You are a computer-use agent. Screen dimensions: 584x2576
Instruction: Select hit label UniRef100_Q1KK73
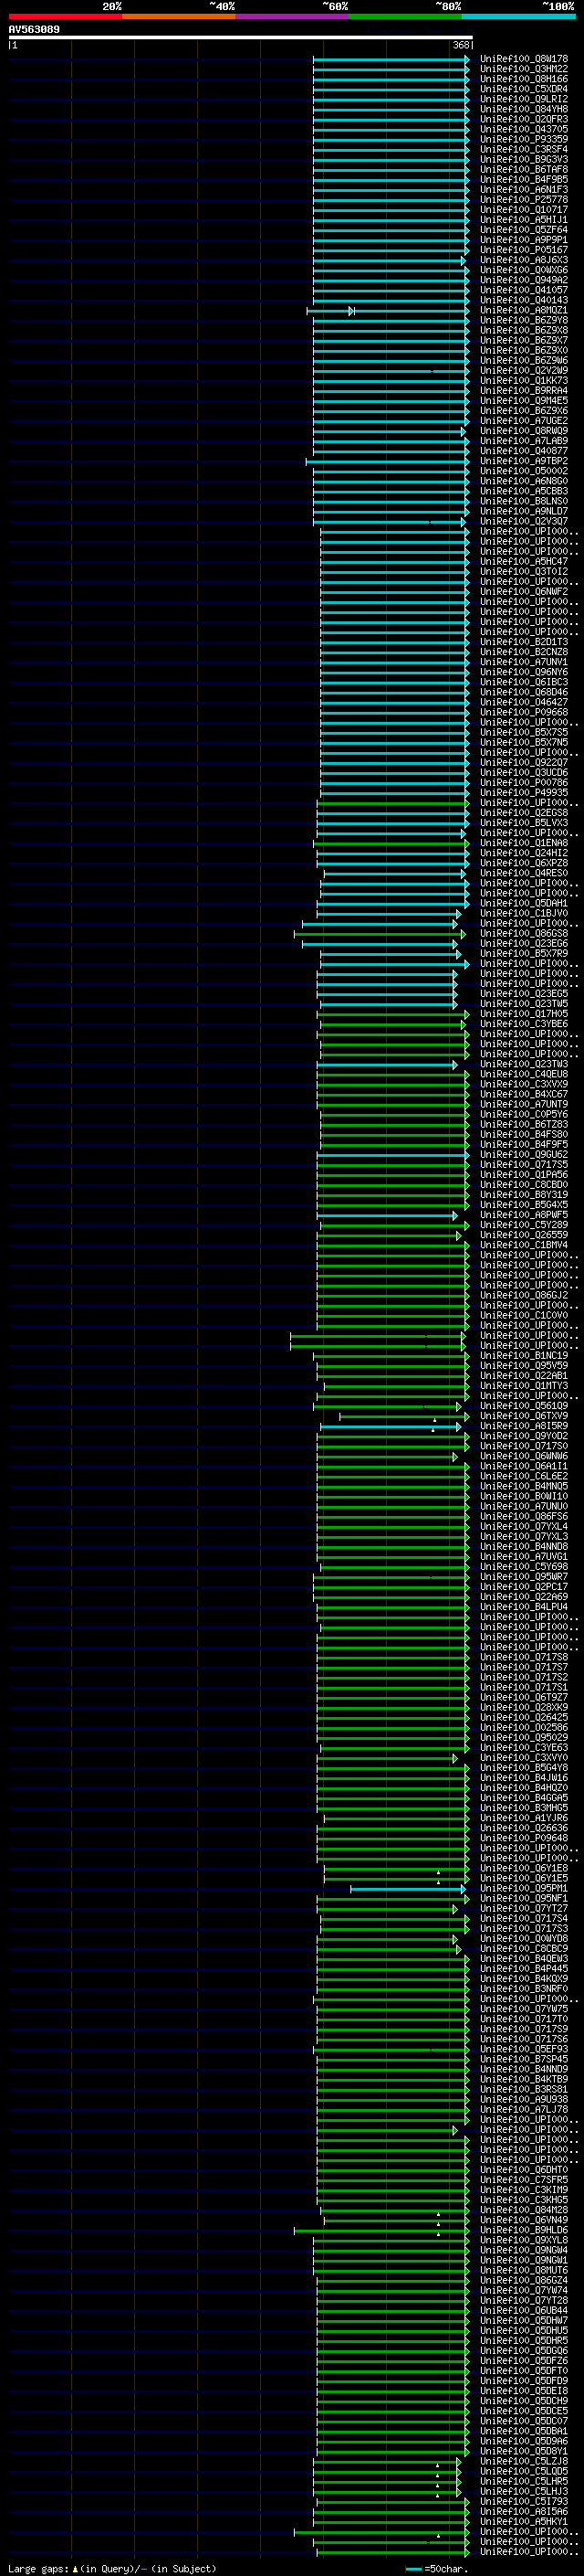524,380
